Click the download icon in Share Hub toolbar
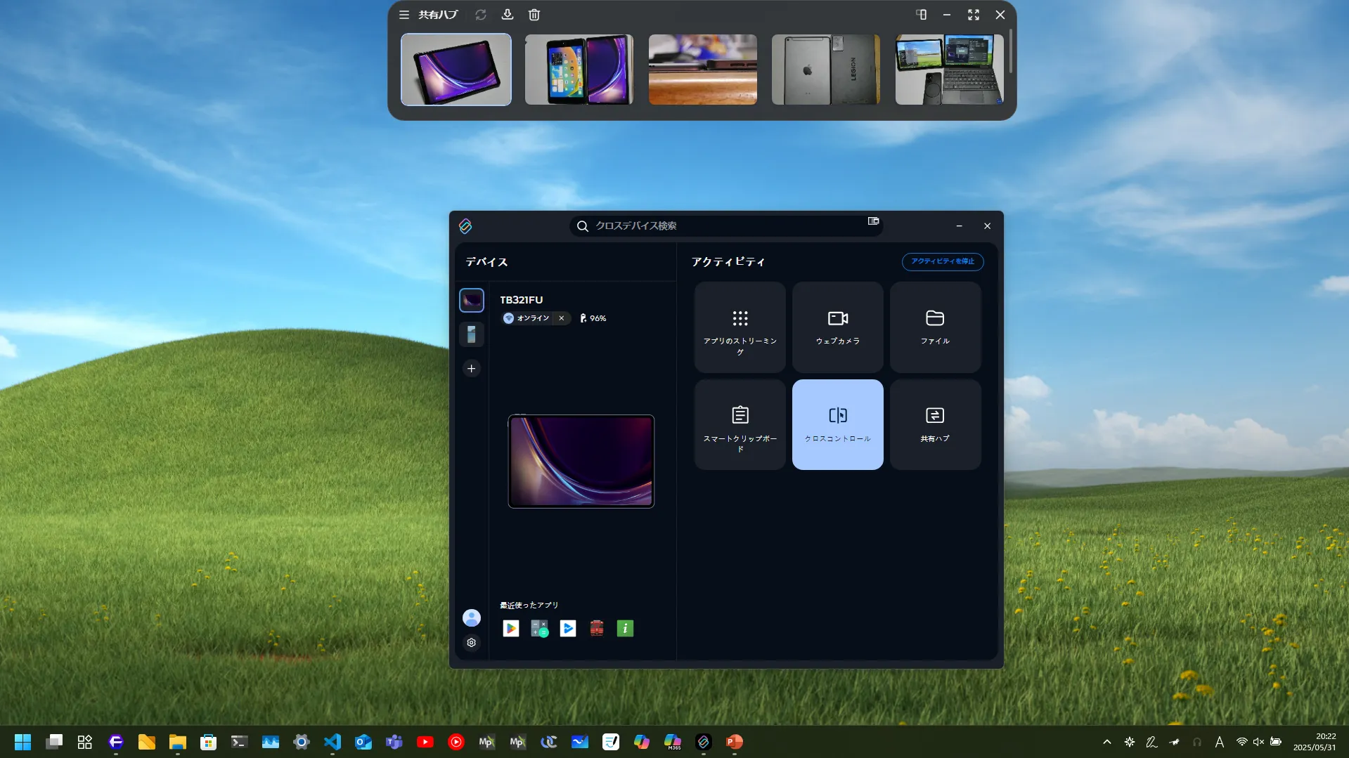This screenshot has width=1349, height=758. (507, 15)
